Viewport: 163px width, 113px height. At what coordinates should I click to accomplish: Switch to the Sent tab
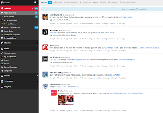click(95, 2)
